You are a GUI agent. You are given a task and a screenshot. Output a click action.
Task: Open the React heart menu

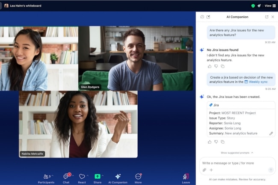pos(82,179)
